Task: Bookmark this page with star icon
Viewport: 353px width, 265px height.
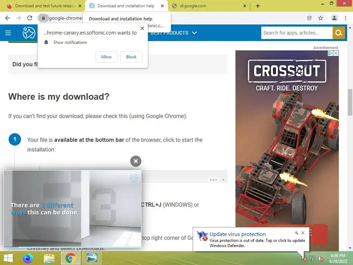Action: 321,18
